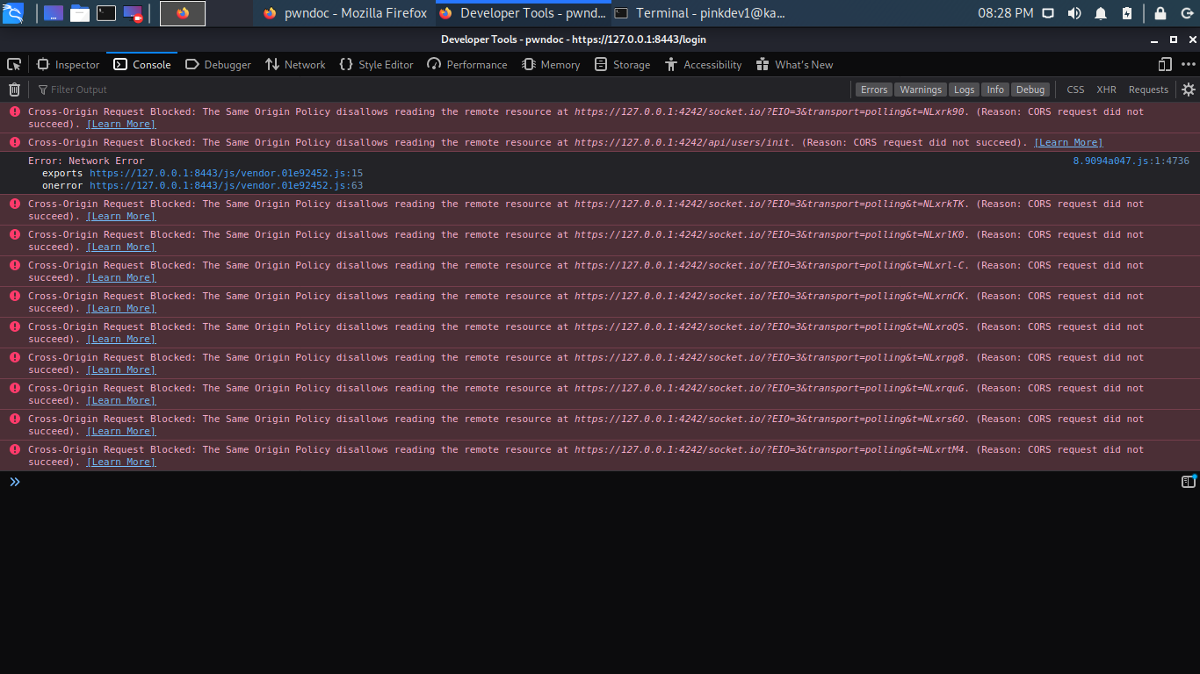Open the first Learn More link
1200x674 pixels.
(x=120, y=123)
